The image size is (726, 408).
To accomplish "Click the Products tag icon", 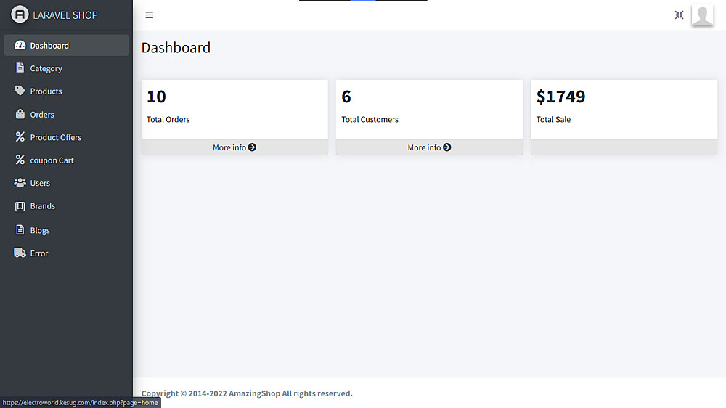I will (20, 91).
